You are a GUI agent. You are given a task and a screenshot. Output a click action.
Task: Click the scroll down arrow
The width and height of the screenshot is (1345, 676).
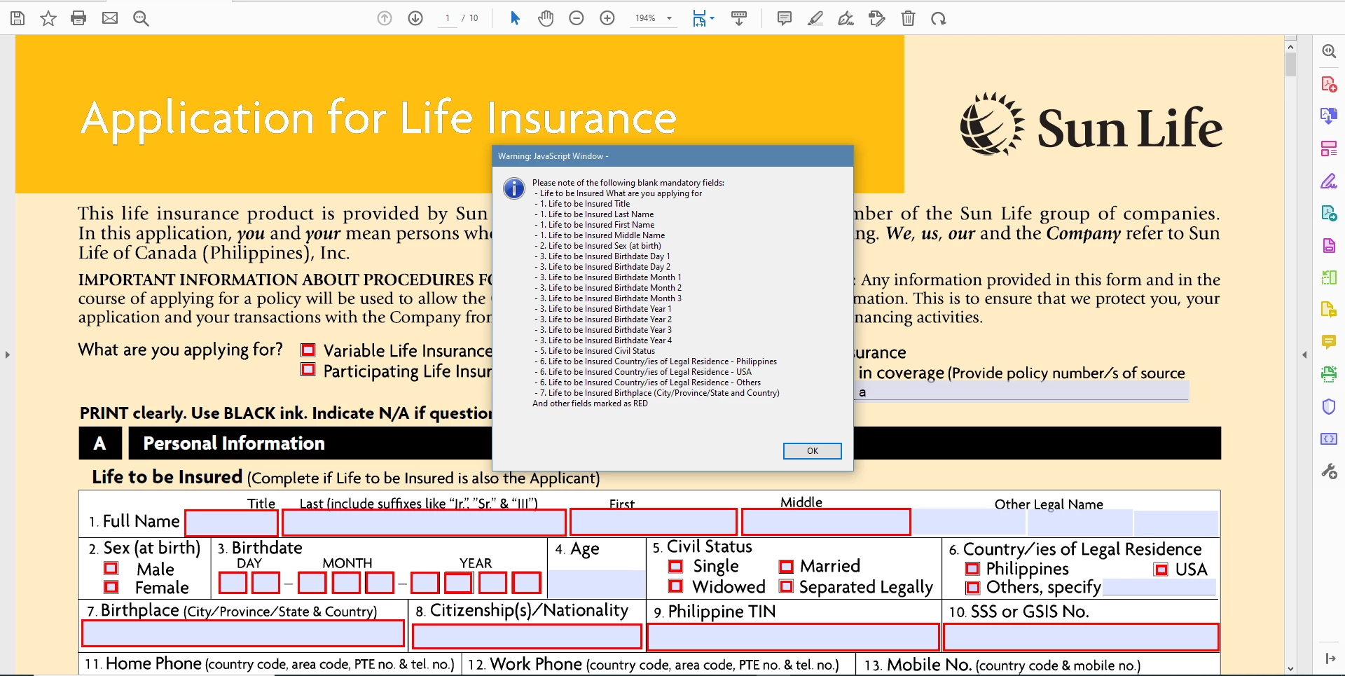[1290, 670]
